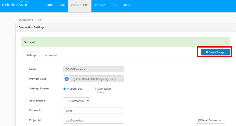Switch to the Settings tab
Screen dimensions: 236x126
coord(31,55)
